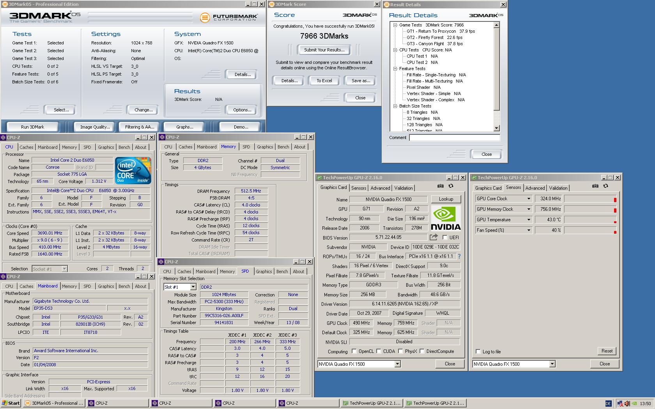Click the CPU-Z Memory window title icon

[x=162, y=137]
